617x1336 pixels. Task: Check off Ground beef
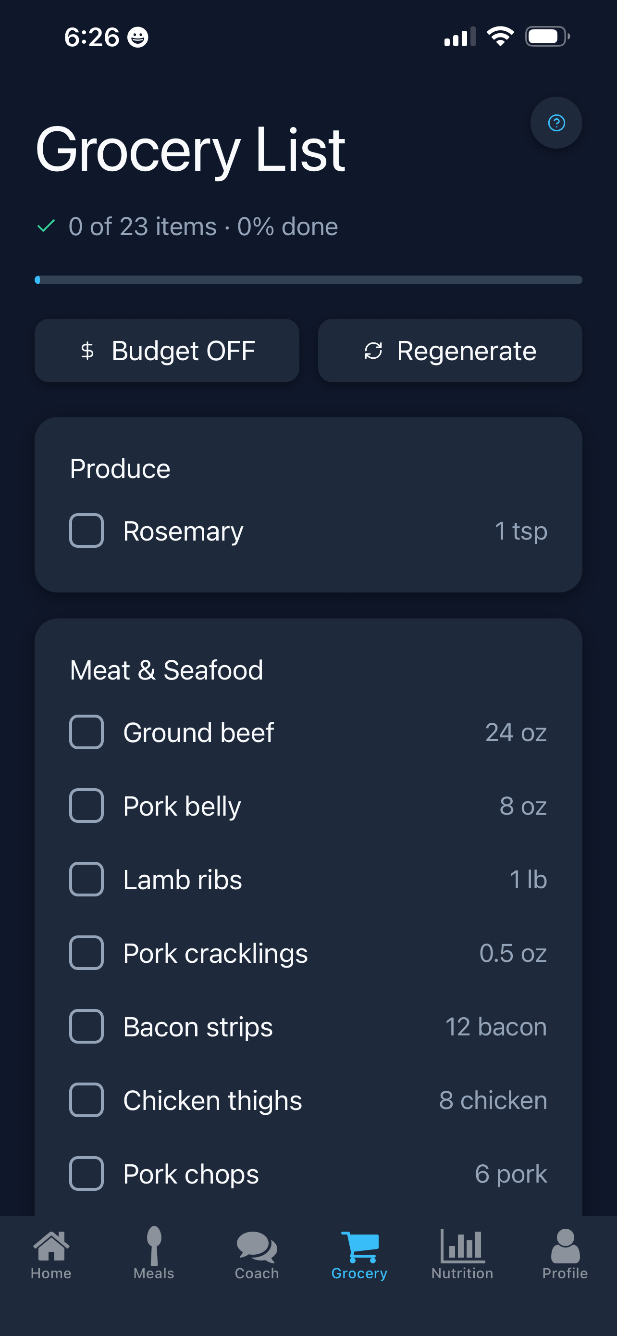tap(86, 732)
